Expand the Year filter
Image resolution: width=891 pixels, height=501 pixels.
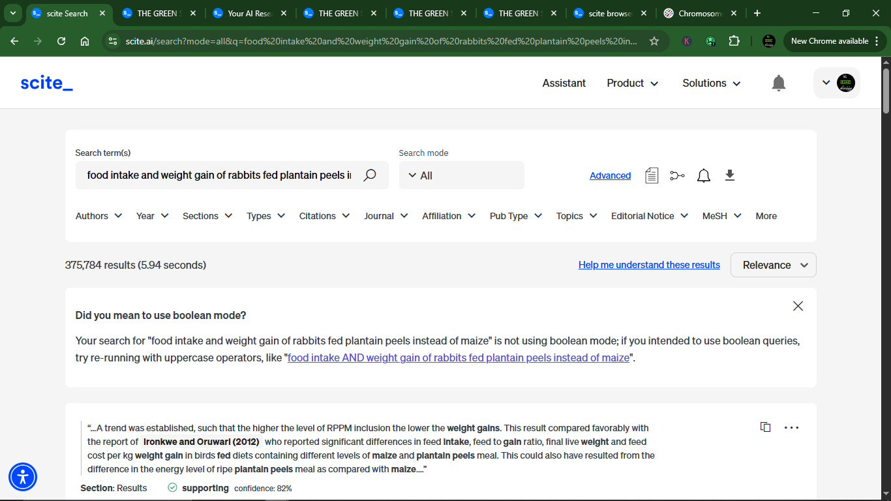pos(153,216)
